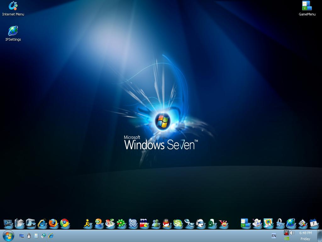Open the NVIDIA tray icon

(286, 239)
